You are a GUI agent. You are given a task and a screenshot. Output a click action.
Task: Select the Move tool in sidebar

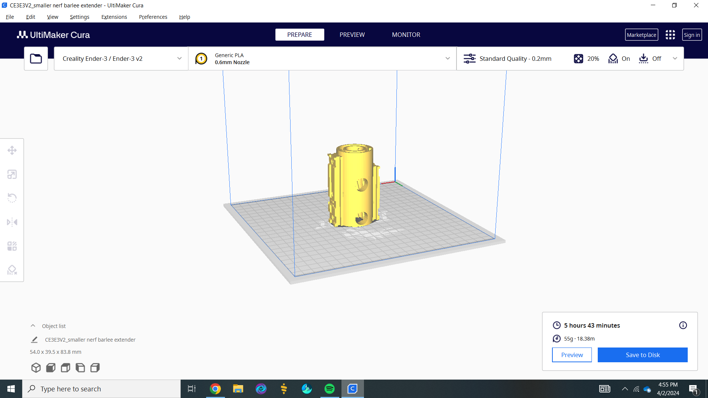[x=12, y=150]
